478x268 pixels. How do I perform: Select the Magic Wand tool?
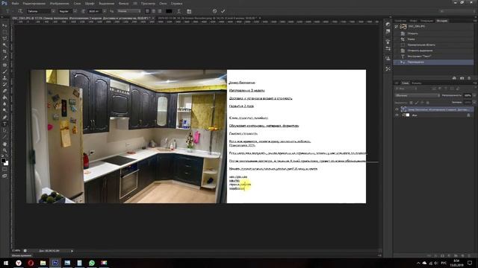4,45
